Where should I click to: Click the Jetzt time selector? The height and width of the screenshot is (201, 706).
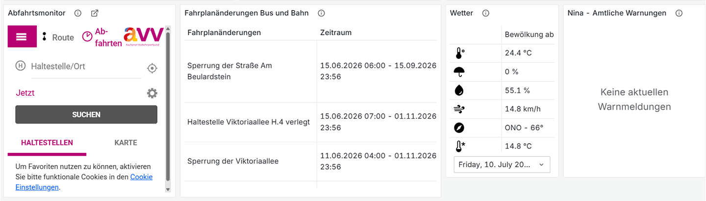point(25,93)
